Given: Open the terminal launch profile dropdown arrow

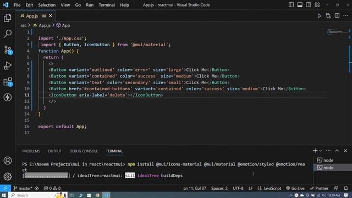Looking at the screenshot, I should pyautogui.click(x=321, y=151).
